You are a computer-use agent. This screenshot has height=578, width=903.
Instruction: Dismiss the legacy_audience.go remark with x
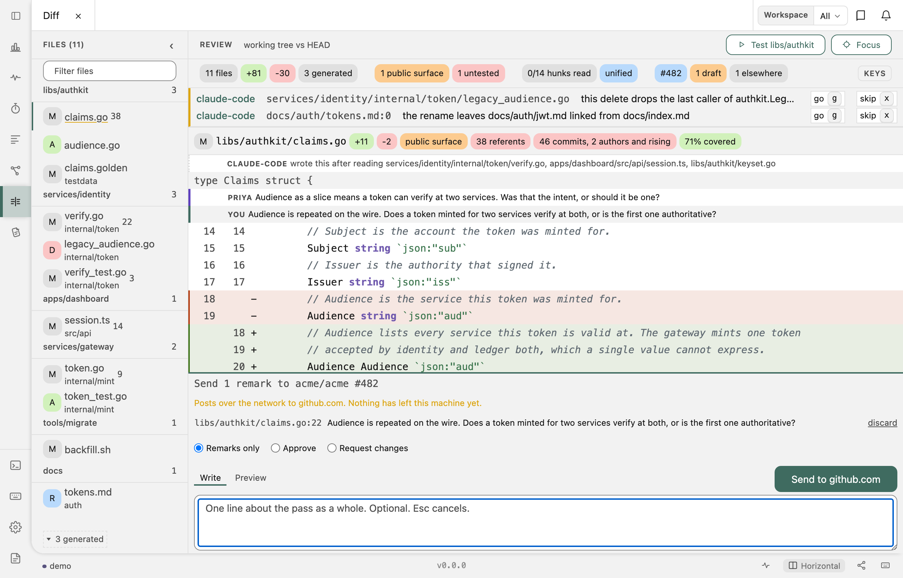pyautogui.click(x=886, y=99)
